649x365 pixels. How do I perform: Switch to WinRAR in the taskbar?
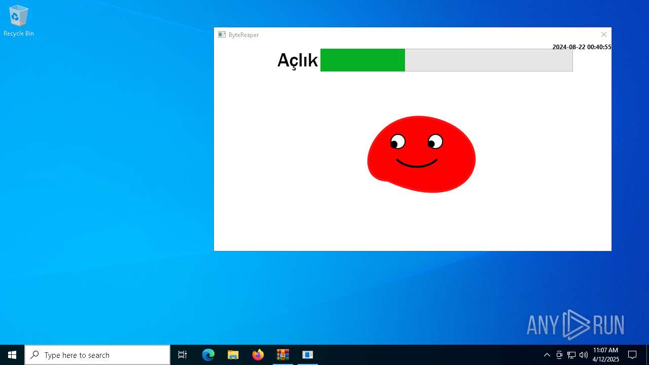(x=283, y=355)
